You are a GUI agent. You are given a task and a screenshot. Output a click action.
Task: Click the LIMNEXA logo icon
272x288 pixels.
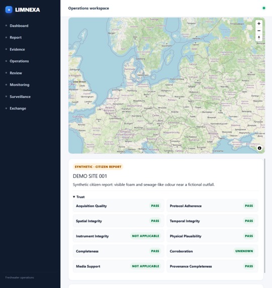click(9, 10)
